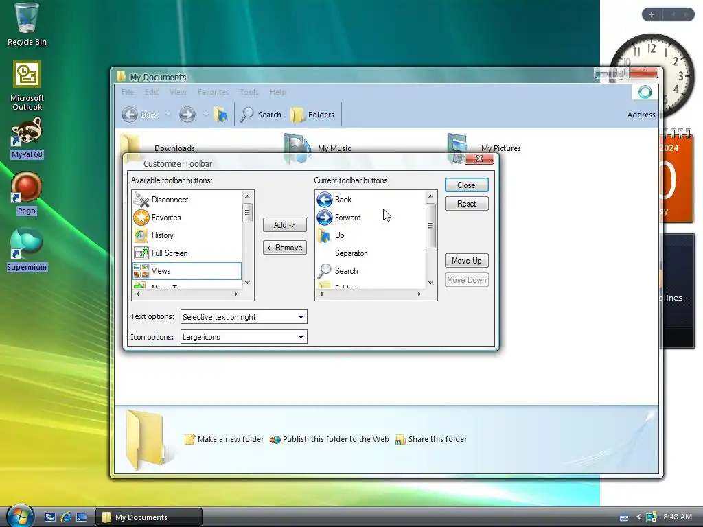Click the Add -> button
Image resolution: width=703 pixels, height=527 pixels.
click(285, 225)
